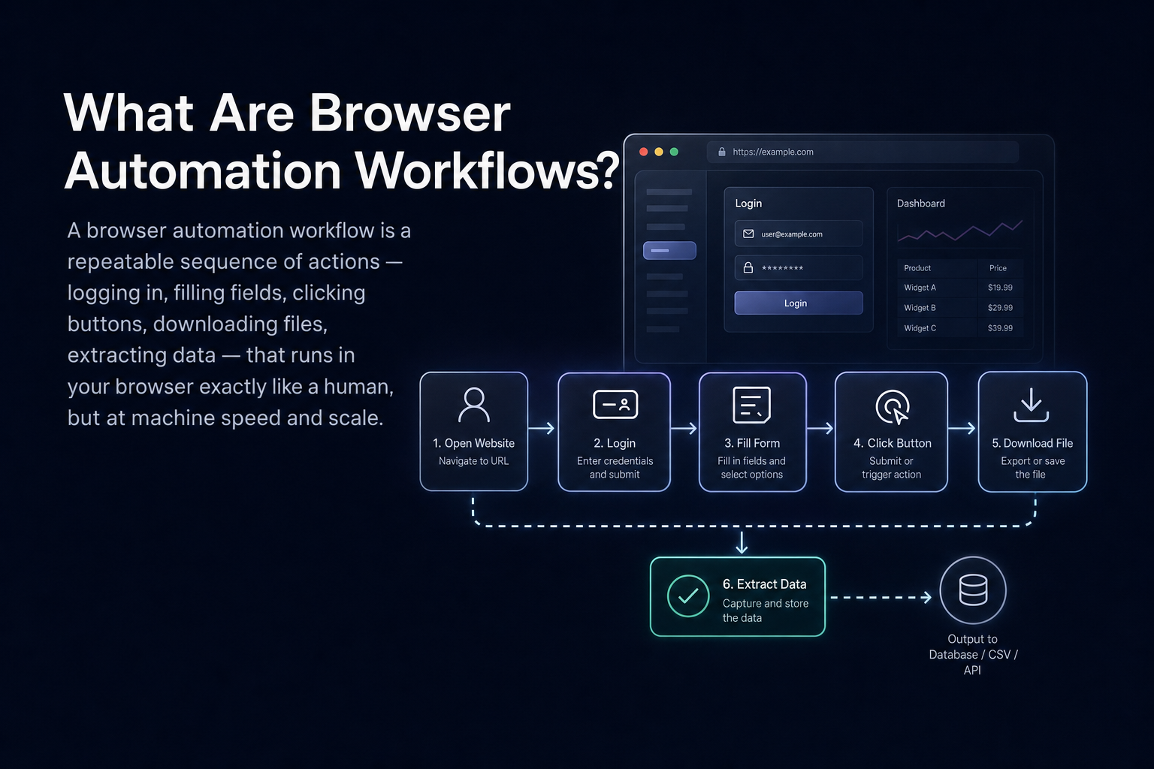This screenshot has width=1154, height=769.
Task: Click 'Enter credentials and submit' text
Action: click(615, 468)
